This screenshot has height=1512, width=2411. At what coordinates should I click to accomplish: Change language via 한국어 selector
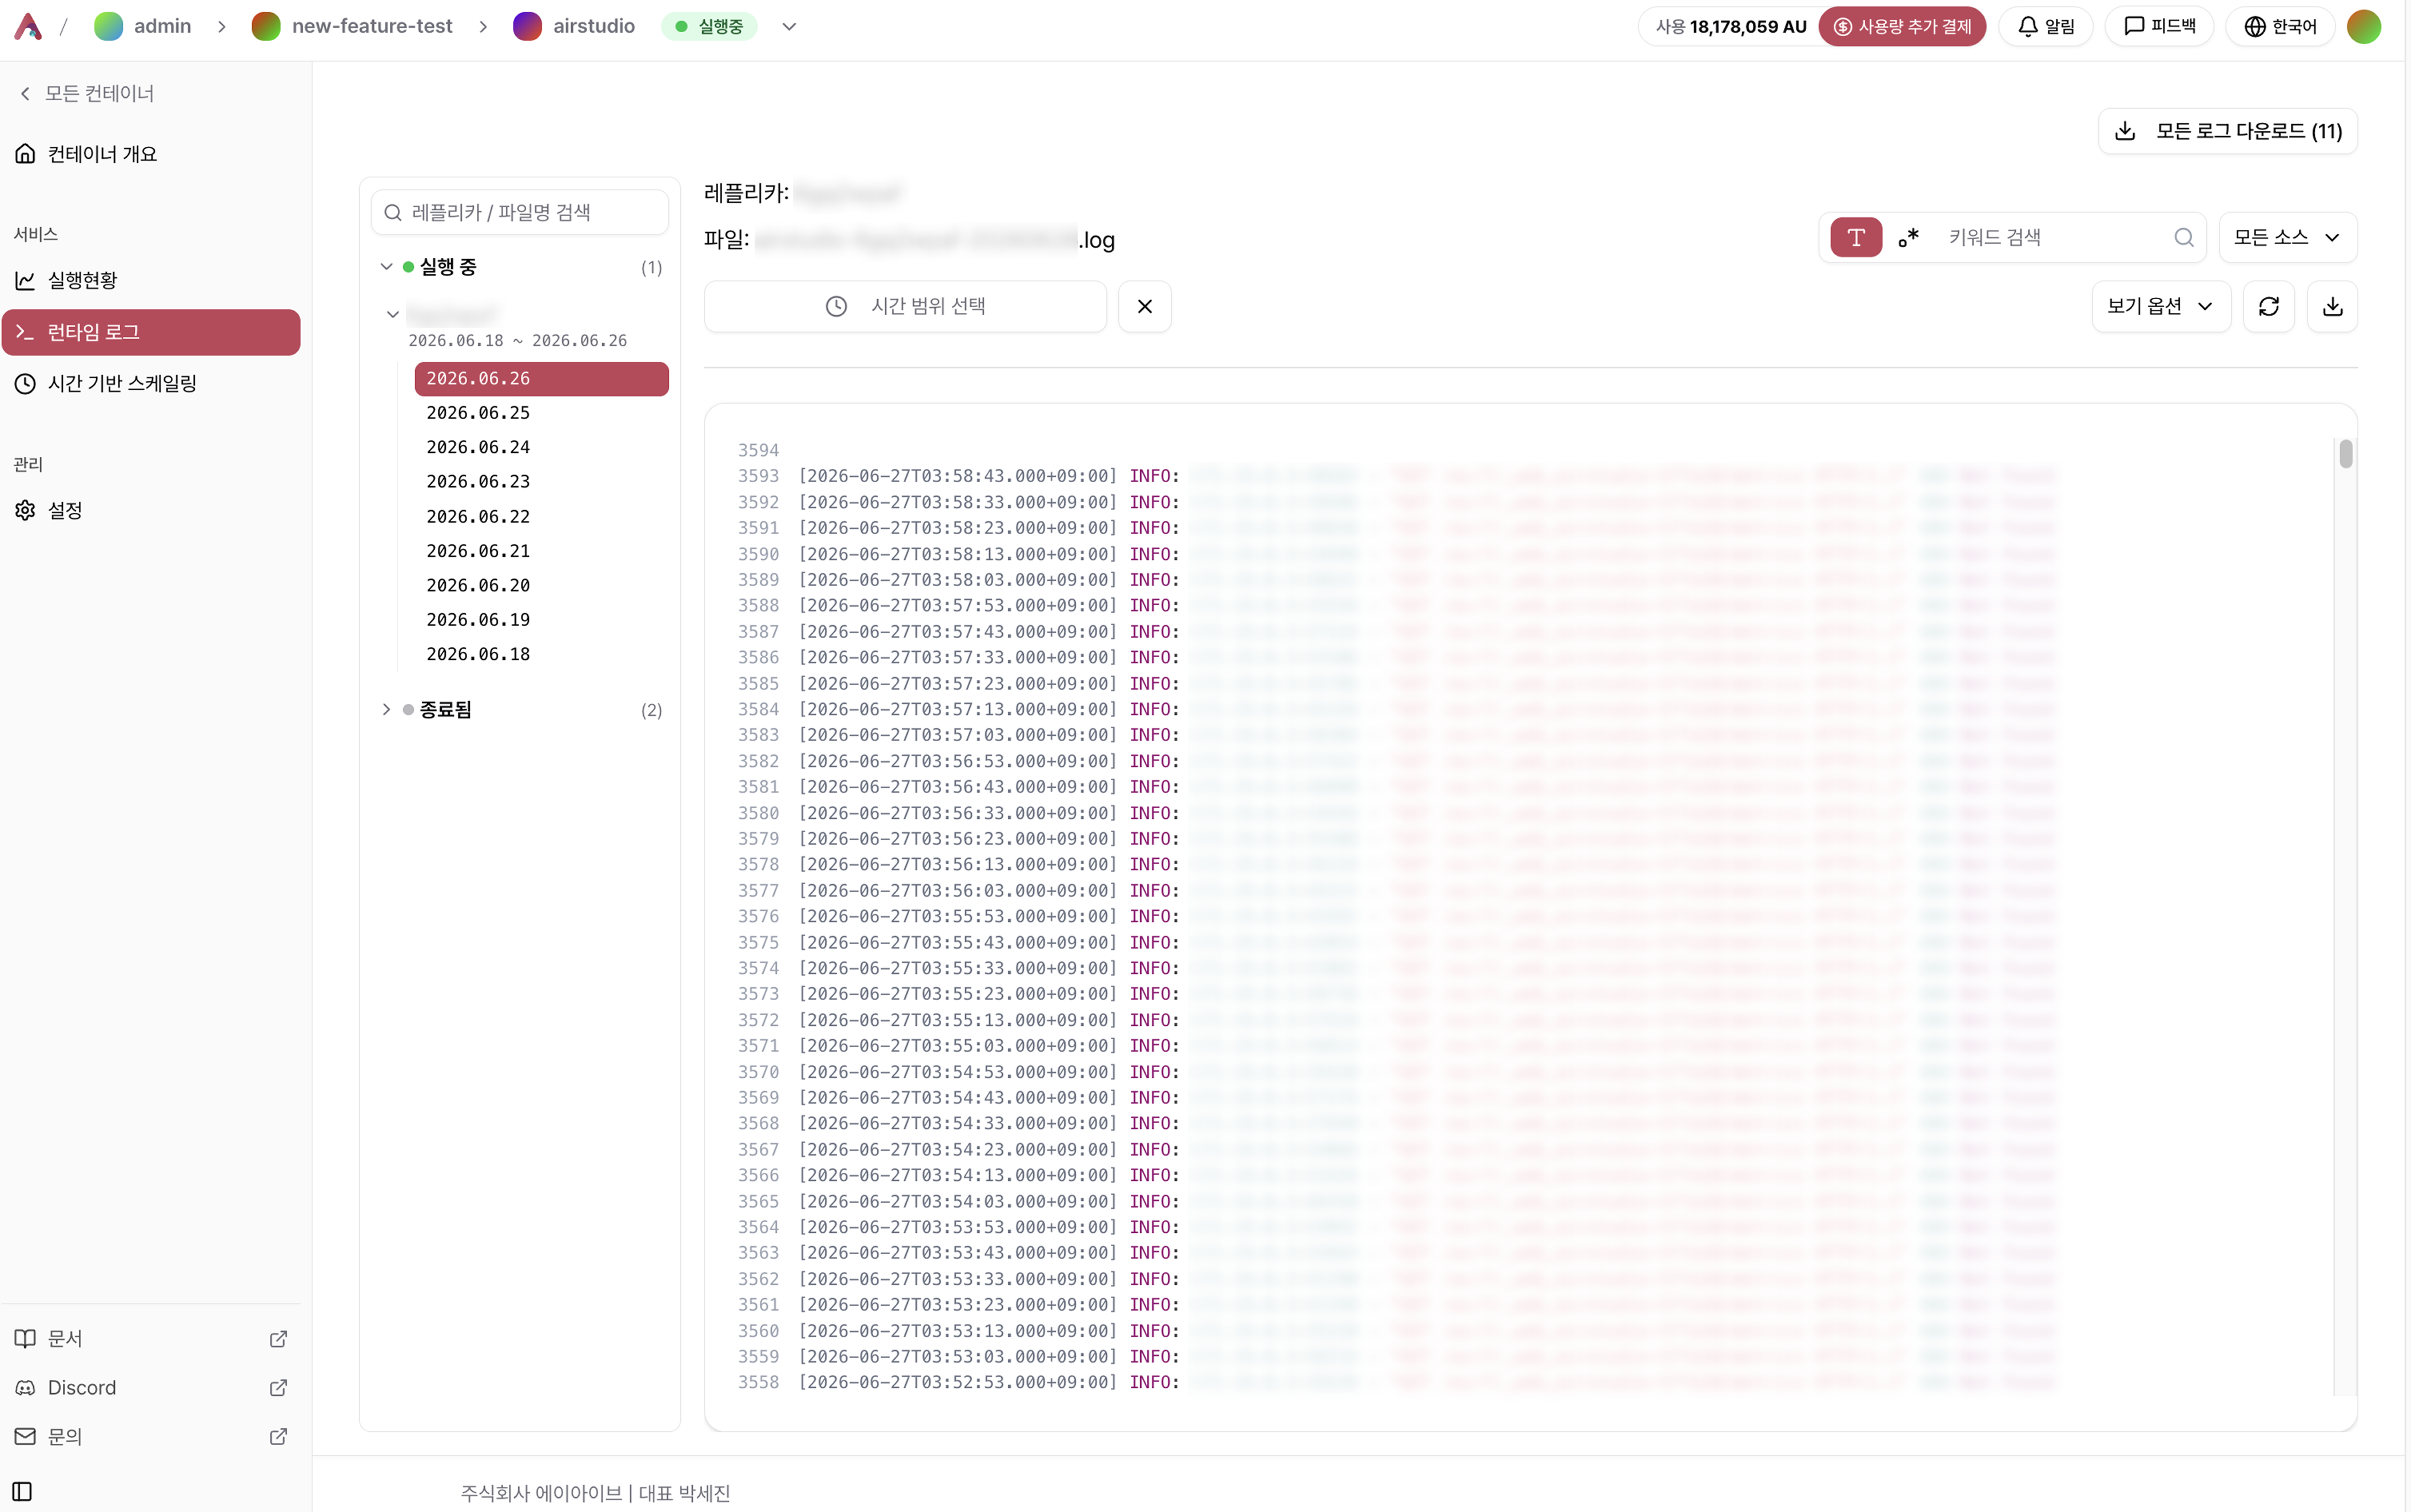pyautogui.click(x=2280, y=27)
